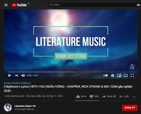Seek along the video progress bar
This screenshot has width=141, height=114.
[71, 72]
